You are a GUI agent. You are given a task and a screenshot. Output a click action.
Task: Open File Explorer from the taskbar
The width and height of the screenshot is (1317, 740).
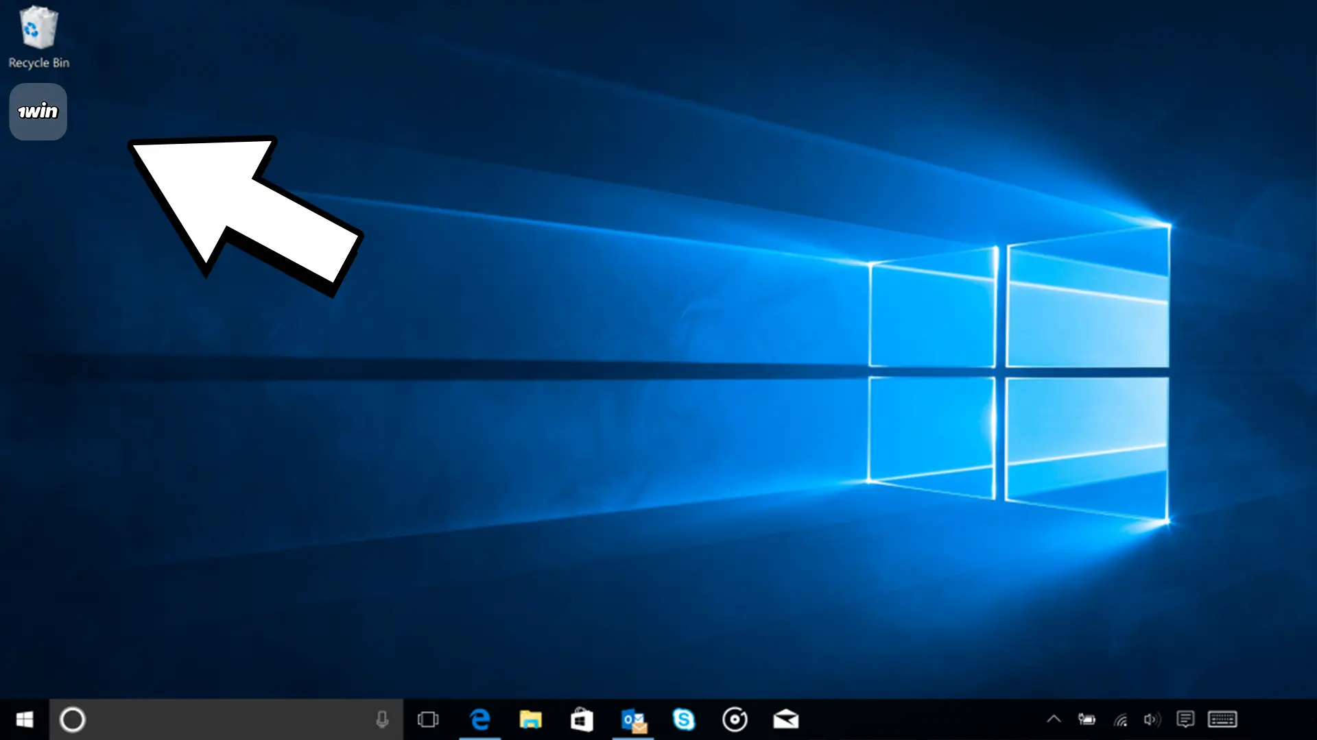[x=530, y=719]
